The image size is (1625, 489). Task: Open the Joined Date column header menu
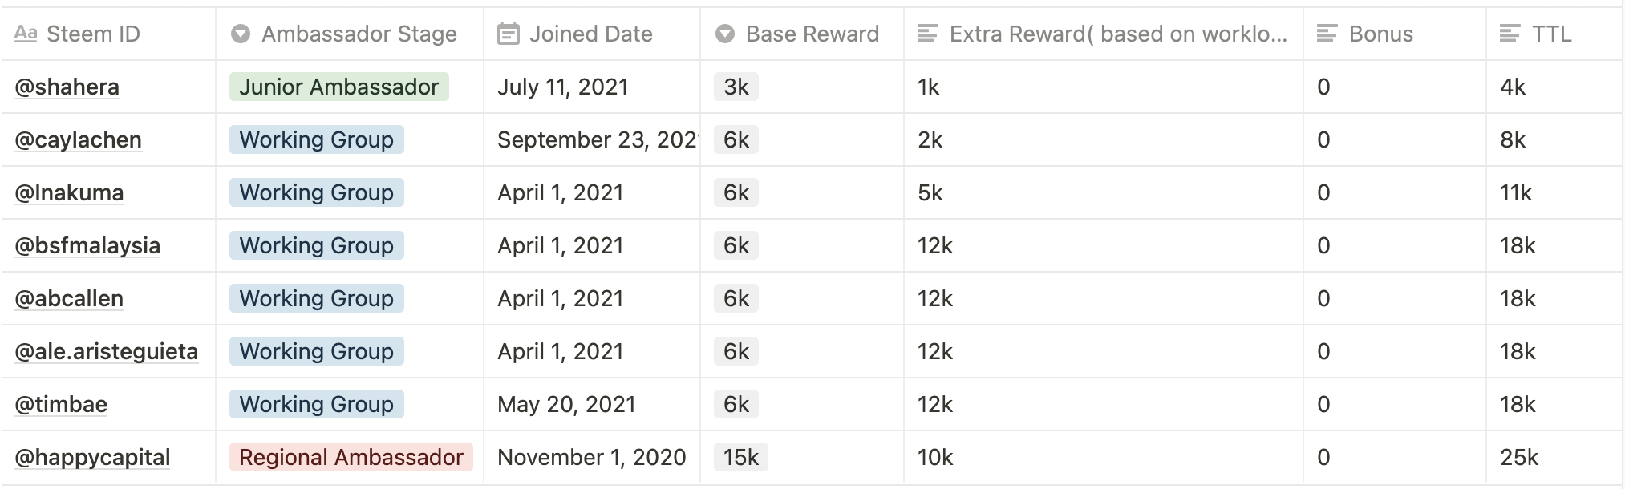click(592, 34)
